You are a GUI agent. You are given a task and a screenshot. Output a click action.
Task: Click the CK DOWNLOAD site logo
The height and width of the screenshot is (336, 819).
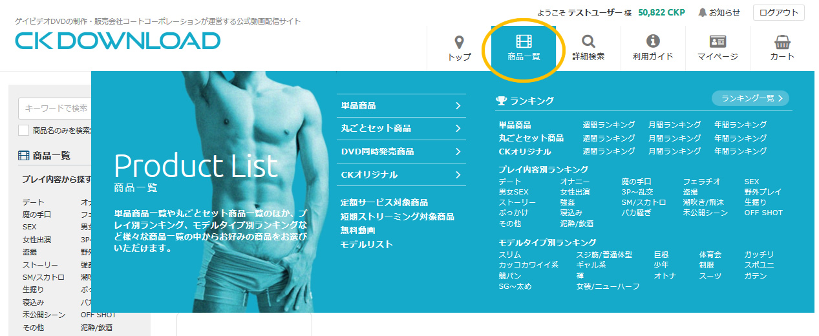tap(118, 41)
